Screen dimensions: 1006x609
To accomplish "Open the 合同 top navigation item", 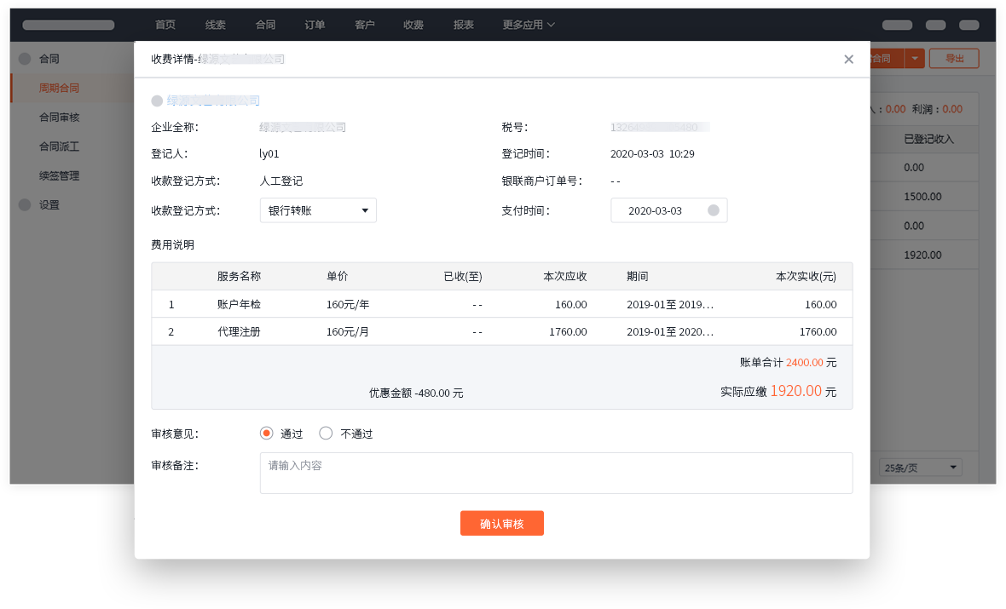I will [265, 25].
